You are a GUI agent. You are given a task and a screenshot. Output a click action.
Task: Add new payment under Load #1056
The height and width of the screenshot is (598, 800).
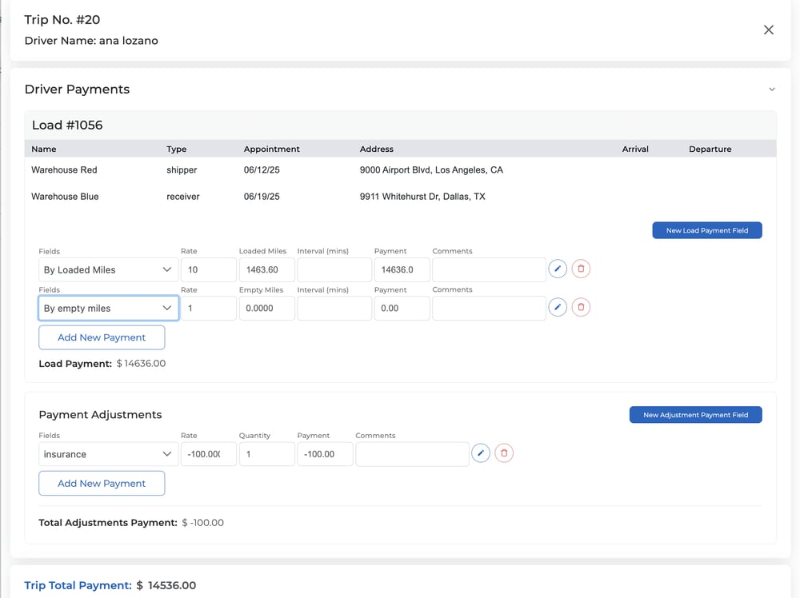102,337
